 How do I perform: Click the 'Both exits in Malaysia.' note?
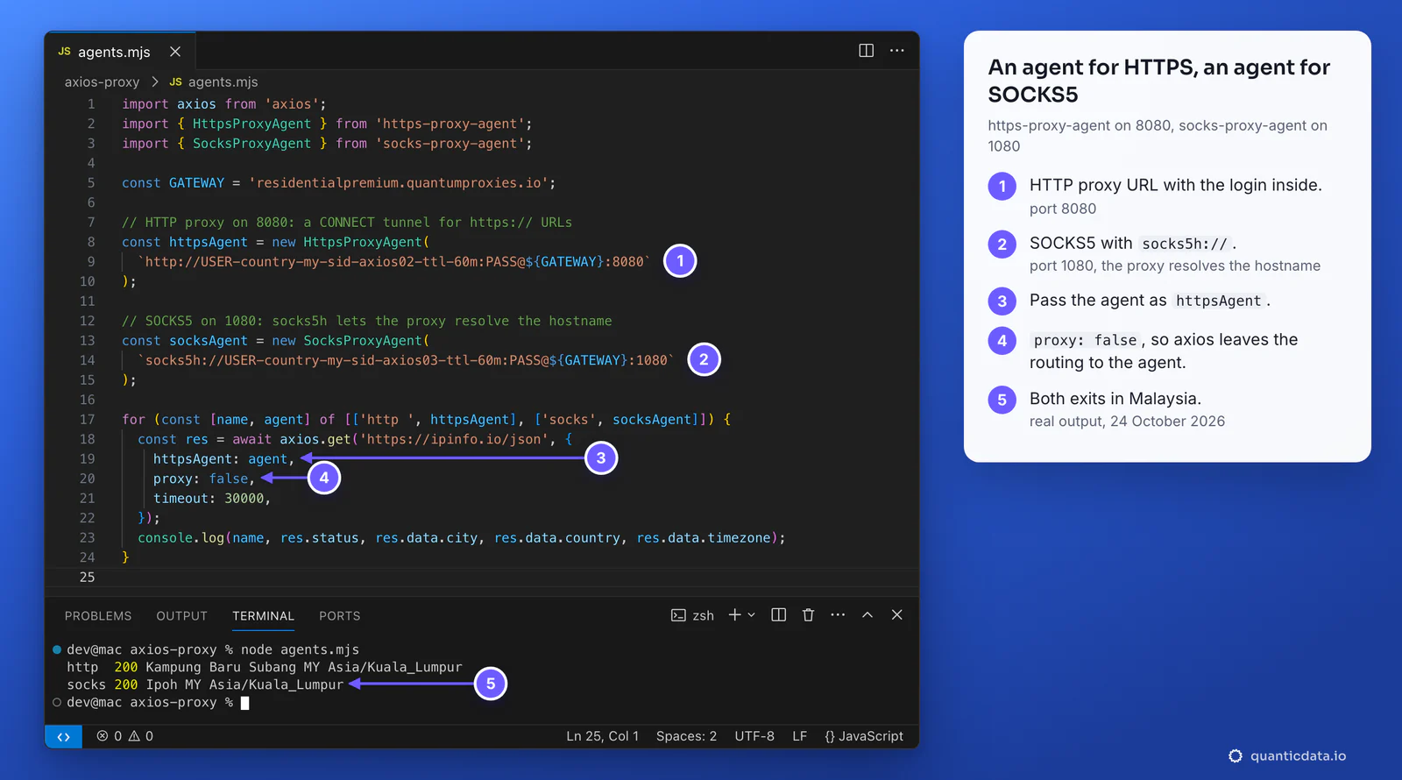click(1115, 399)
